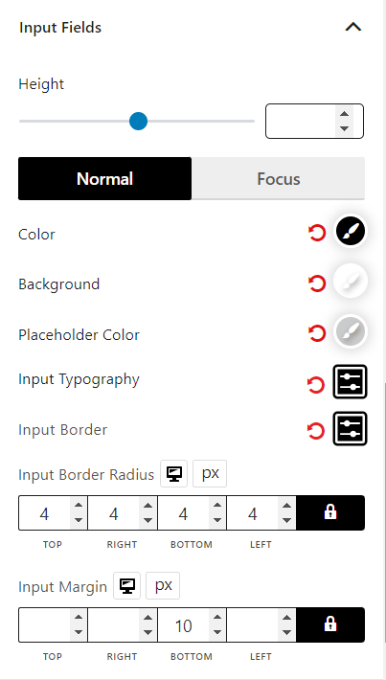This screenshot has width=386, height=680.
Task: Collapse the Input Fields section
Action: tap(353, 28)
